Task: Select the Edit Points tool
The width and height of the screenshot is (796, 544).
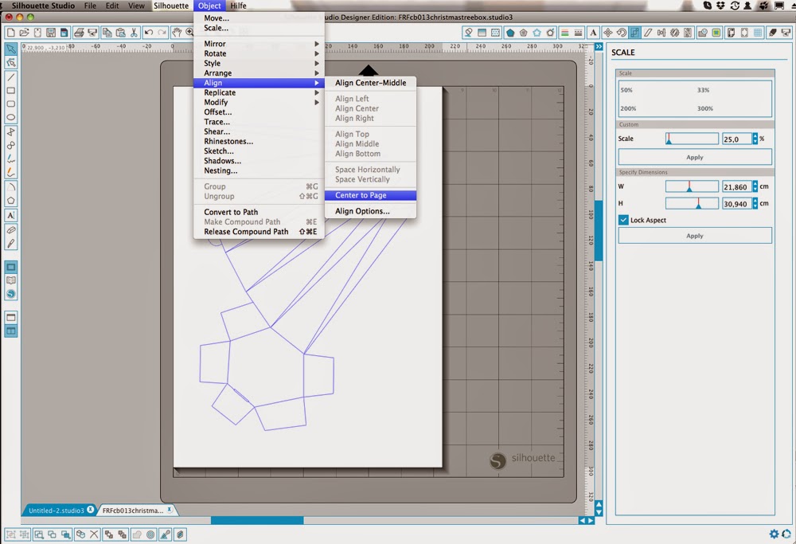Action: pos(10,62)
